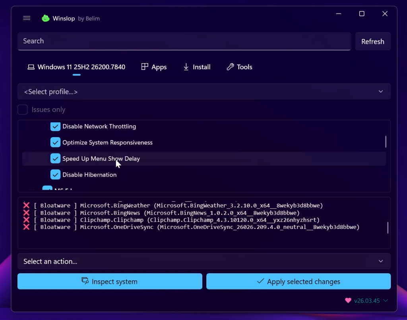The width and height of the screenshot is (407, 320).
Task: Click the Apps grid icon
Action: pos(145,67)
